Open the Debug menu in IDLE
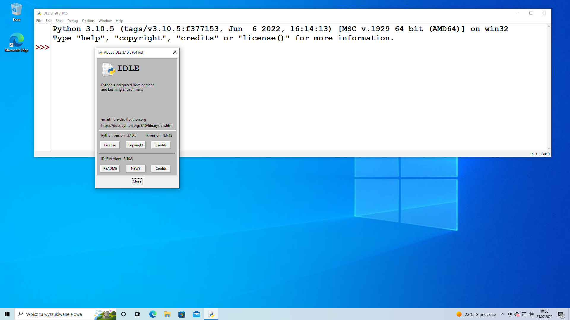The height and width of the screenshot is (320, 570). tap(72, 20)
